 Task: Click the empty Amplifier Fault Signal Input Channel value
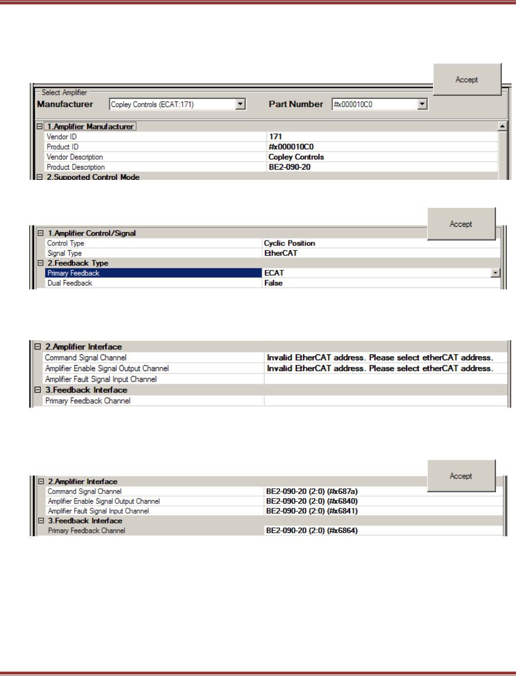click(x=386, y=379)
